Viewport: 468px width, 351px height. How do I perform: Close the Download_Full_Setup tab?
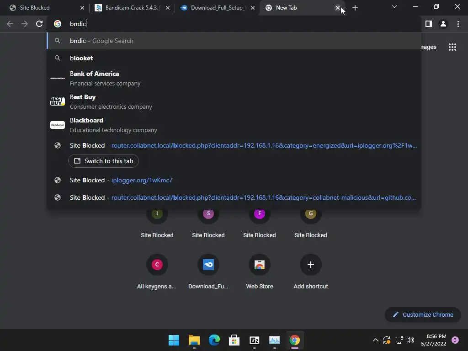point(252,8)
